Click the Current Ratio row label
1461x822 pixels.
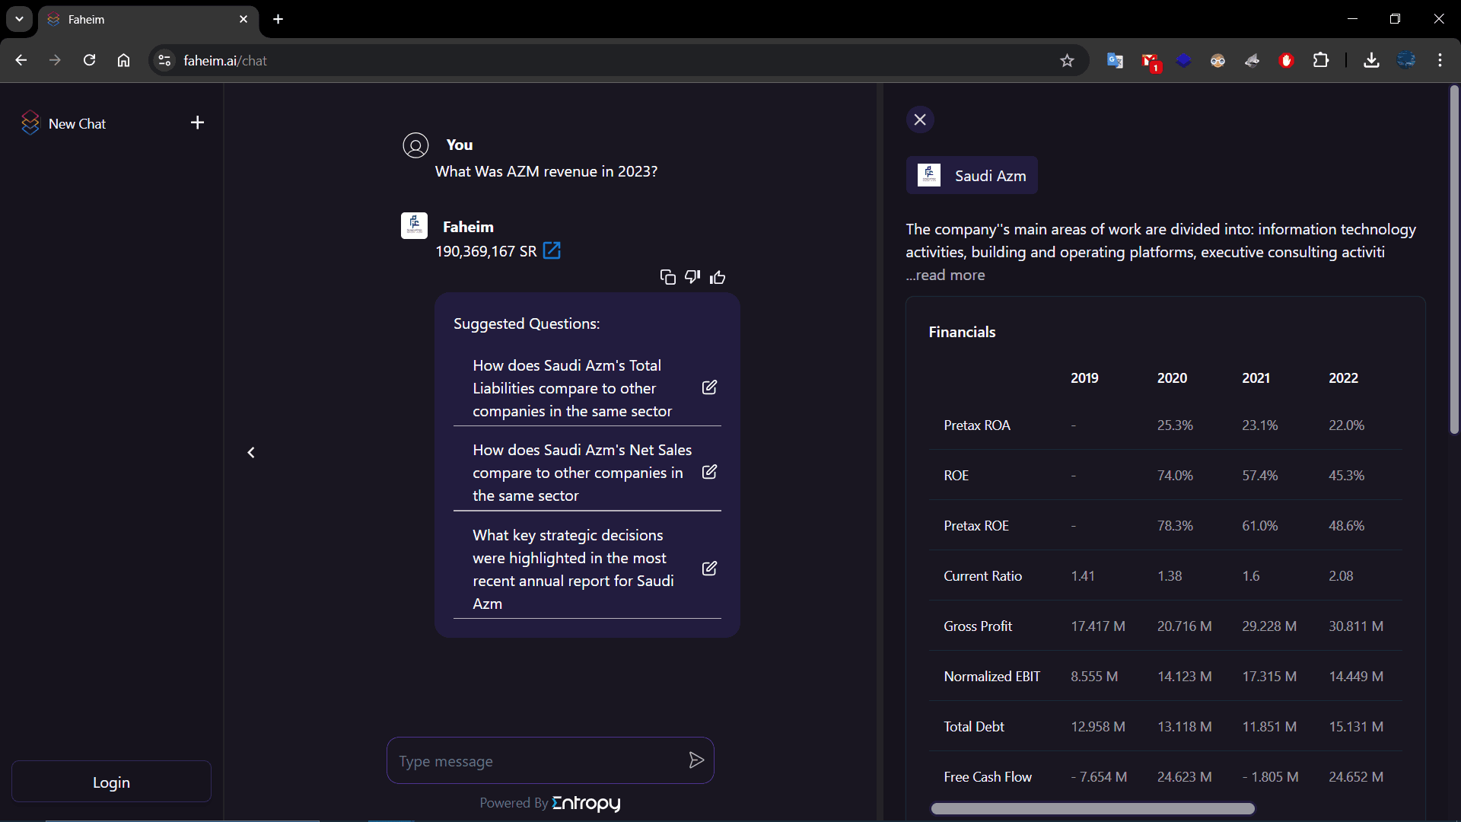pos(982,576)
